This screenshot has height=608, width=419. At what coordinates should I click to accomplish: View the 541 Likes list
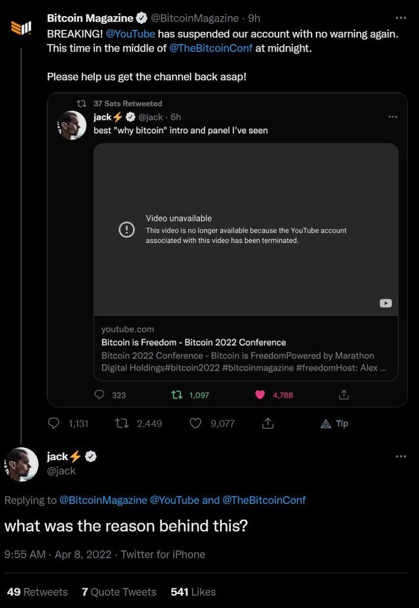point(193,592)
